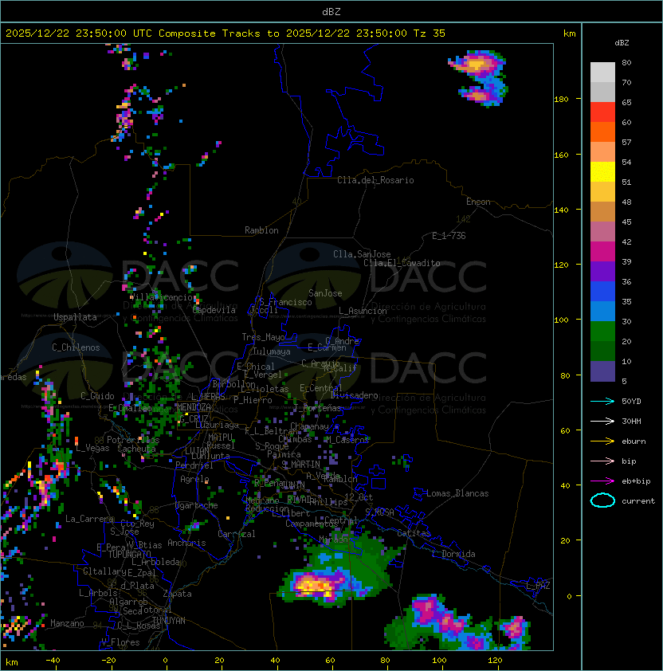Click the 'E_Chical' place label
This screenshot has height=671, width=663.
pyautogui.click(x=256, y=367)
